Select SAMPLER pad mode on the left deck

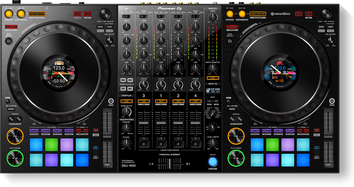[x=69, y=131]
